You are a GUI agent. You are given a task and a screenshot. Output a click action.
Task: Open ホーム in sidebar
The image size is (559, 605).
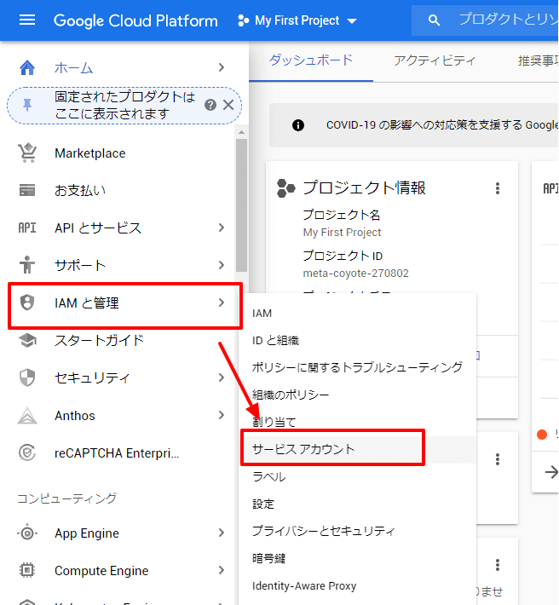[x=73, y=68]
